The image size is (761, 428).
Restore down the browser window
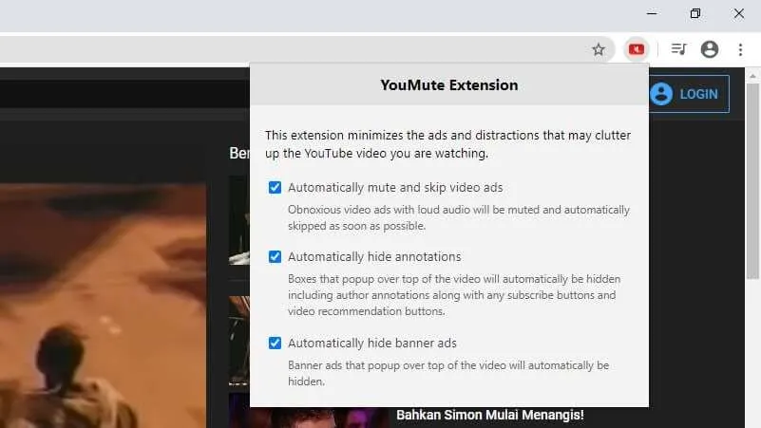tap(695, 13)
